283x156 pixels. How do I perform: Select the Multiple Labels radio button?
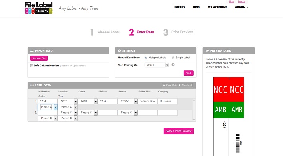[x=146, y=58]
